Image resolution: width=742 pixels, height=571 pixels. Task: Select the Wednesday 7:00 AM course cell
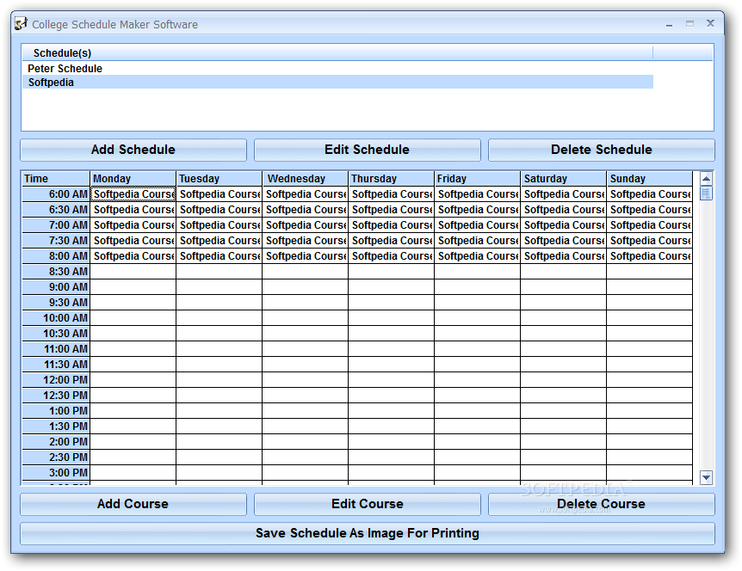tap(306, 225)
